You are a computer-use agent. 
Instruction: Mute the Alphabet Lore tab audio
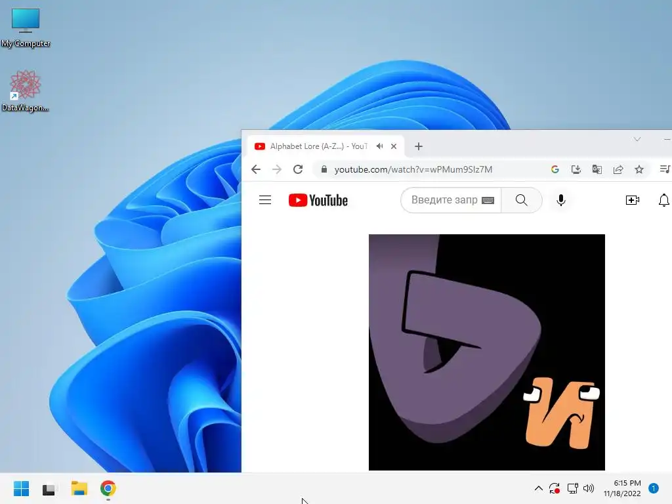379,146
